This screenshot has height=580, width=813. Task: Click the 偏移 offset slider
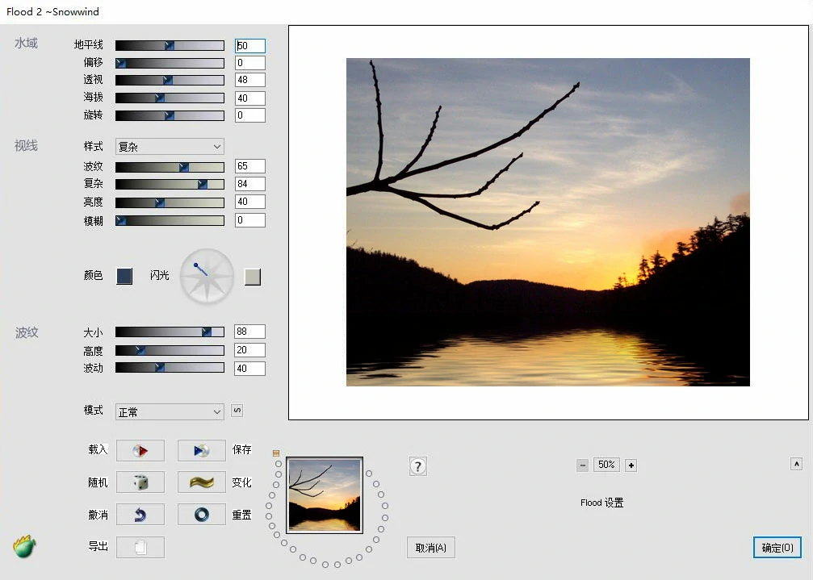click(170, 63)
